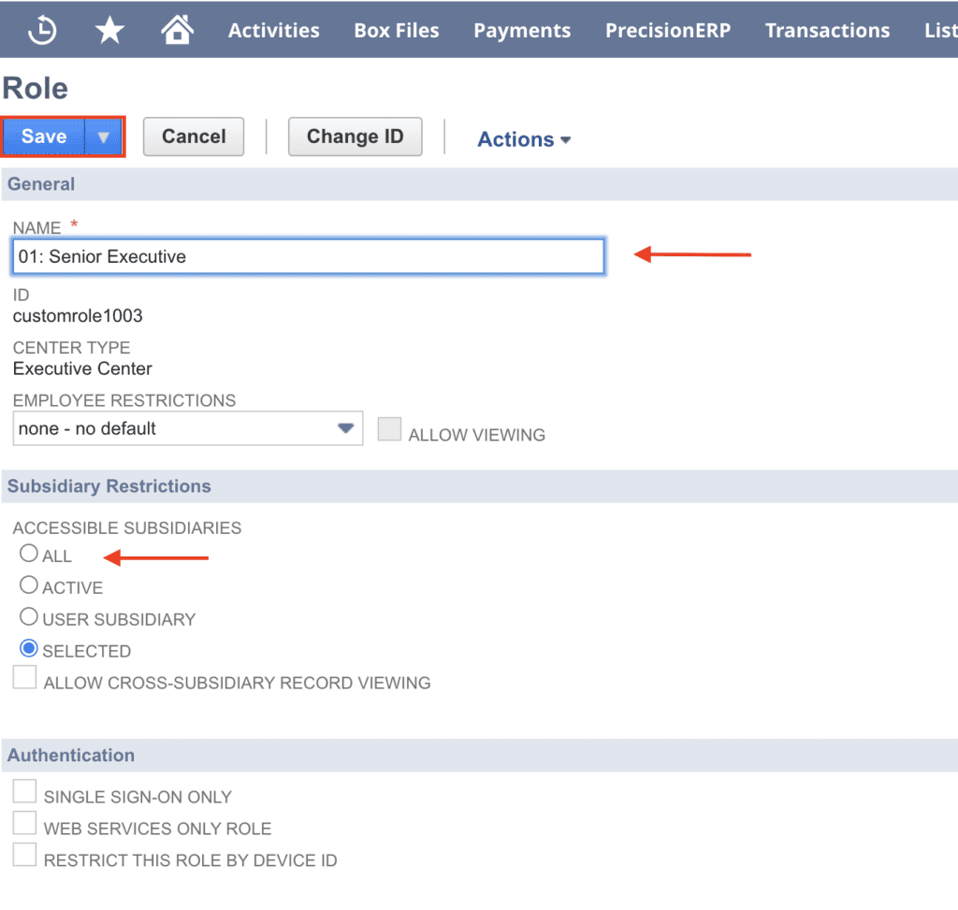The image size is (958, 910).
Task: Open the Recent Records clock icon
Action: (x=42, y=30)
